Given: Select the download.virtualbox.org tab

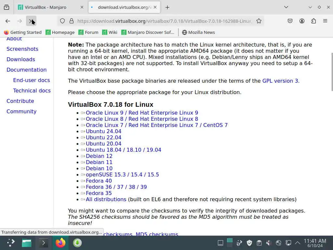Looking at the screenshot, I should 124,7.
